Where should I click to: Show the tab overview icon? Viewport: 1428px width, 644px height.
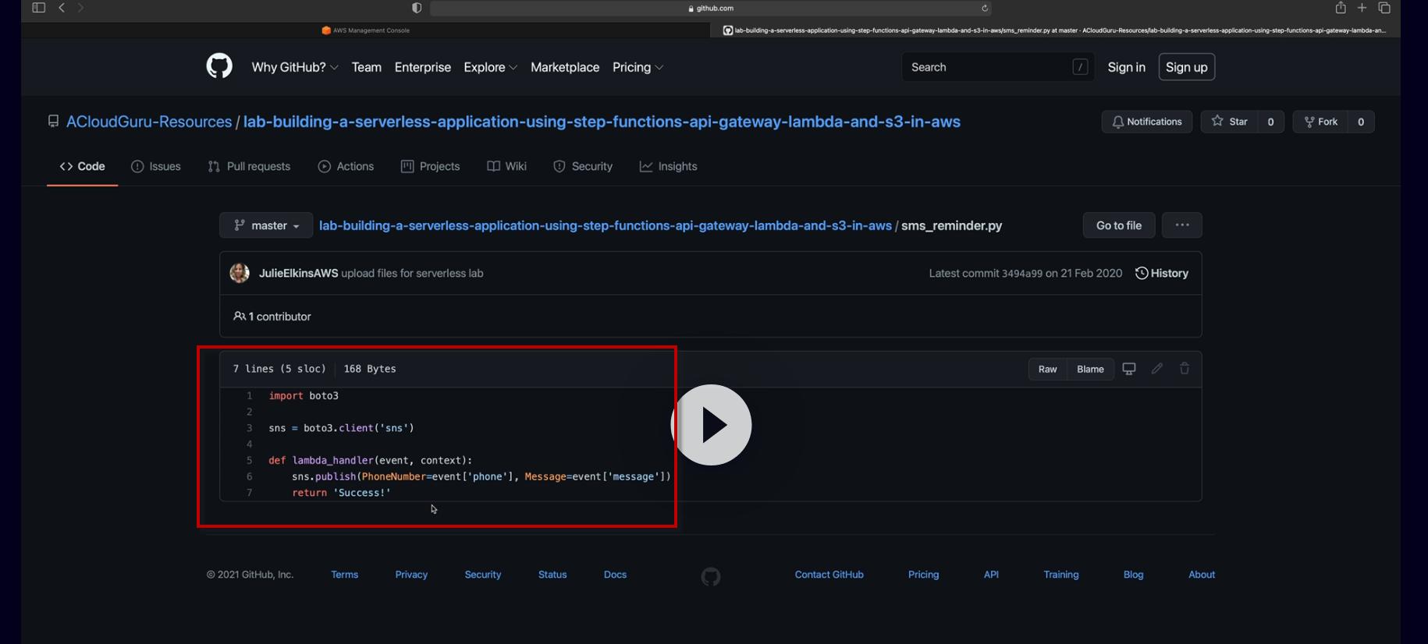tap(1384, 8)
